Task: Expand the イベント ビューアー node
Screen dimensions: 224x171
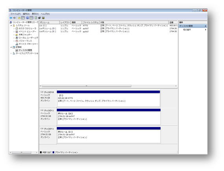Action: point(14,32)
